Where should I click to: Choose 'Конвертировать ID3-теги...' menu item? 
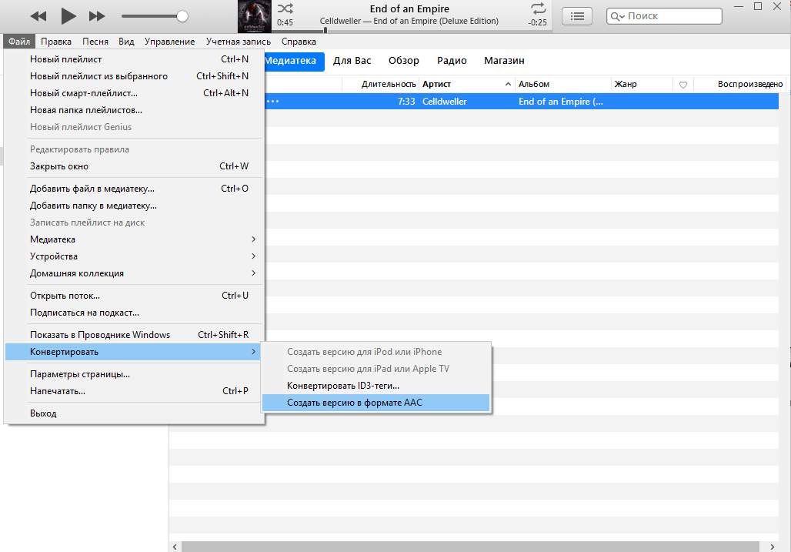[x=343, y=386]
